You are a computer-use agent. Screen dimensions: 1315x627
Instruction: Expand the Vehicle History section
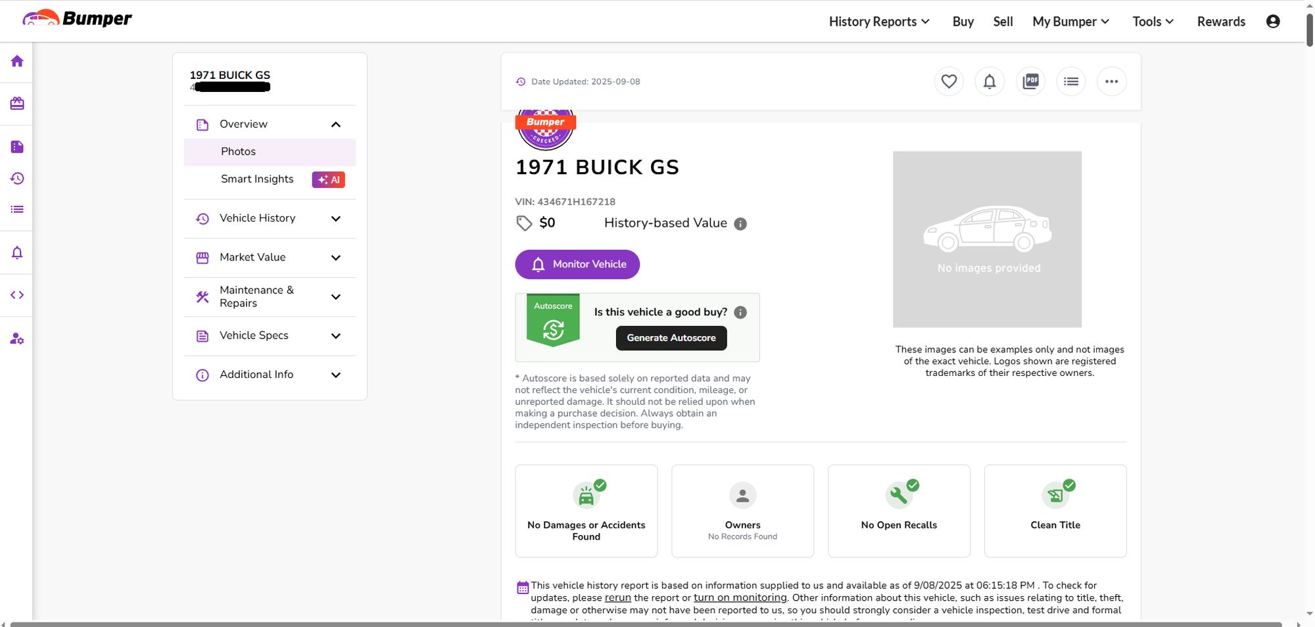(x=335, y=218)
